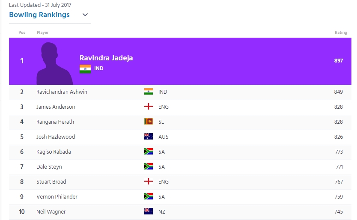Viewport: 357px width, 220px height.
Task: Click the Bowling Rankings heading
Action: [39, 15]
